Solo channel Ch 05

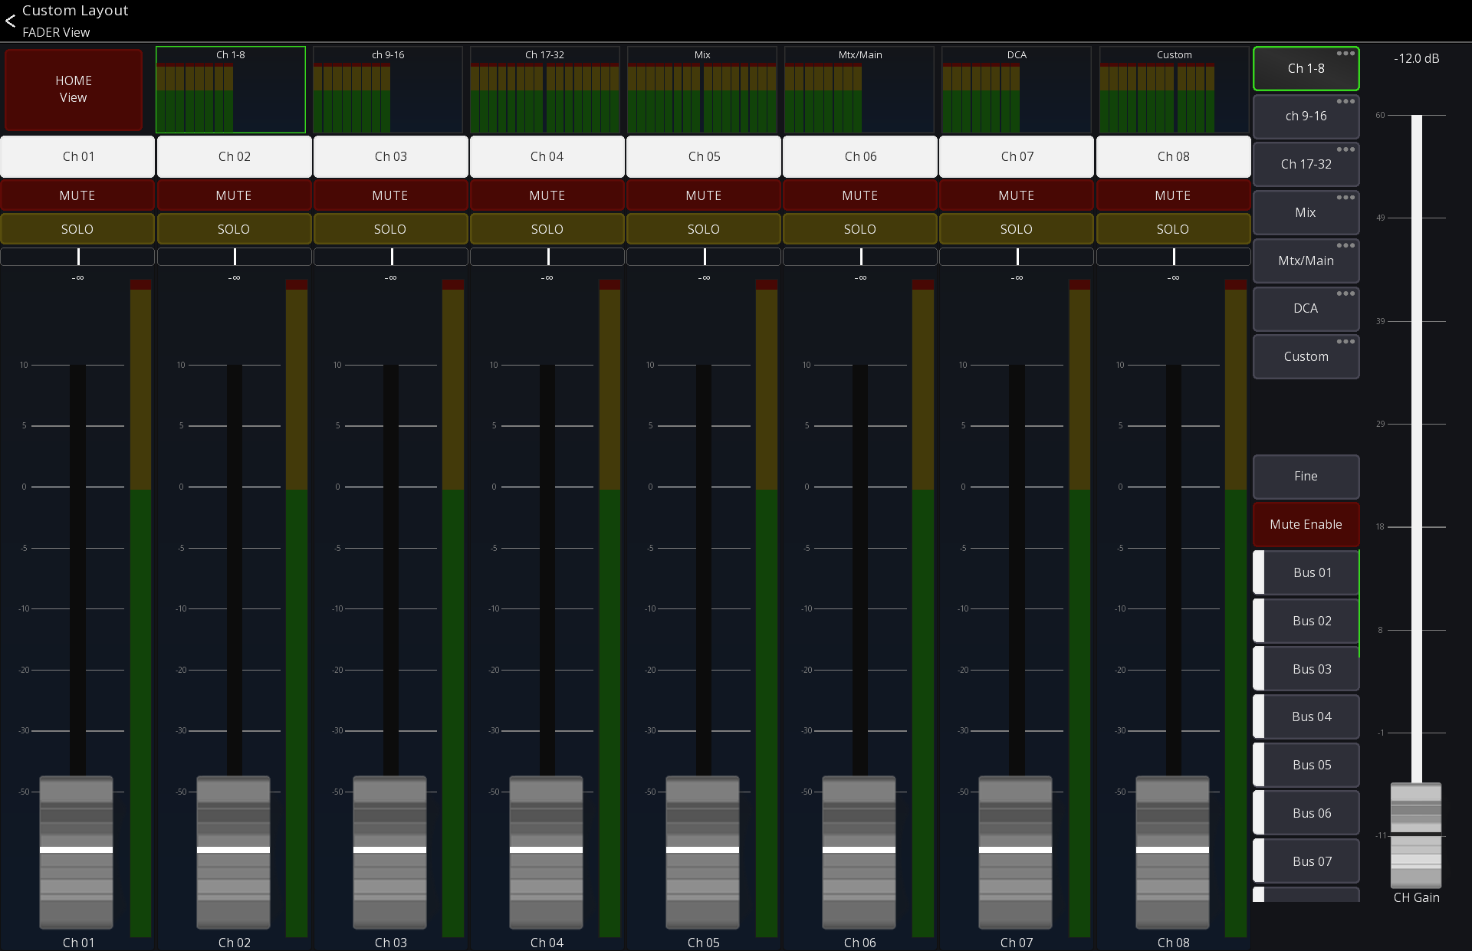click(x=703, y=229)
